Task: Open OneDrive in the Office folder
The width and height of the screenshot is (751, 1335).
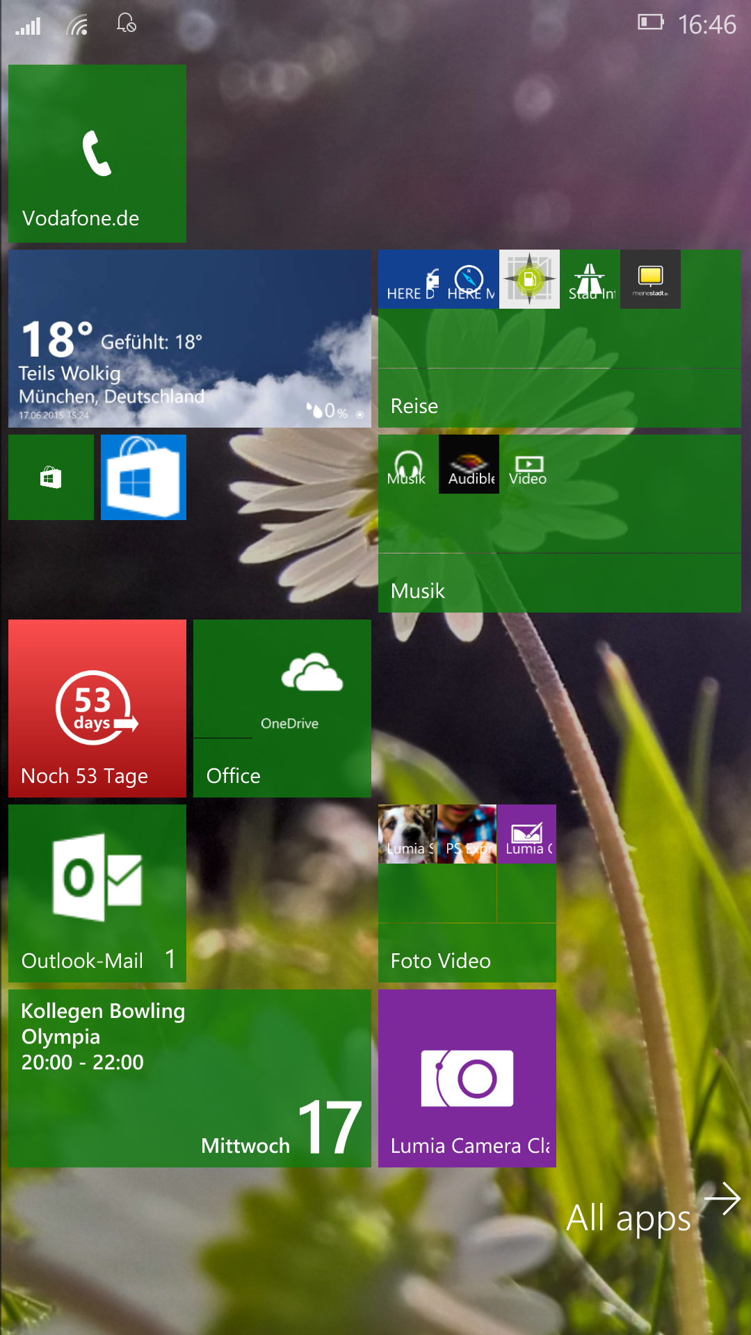Action: coord(312,679)
